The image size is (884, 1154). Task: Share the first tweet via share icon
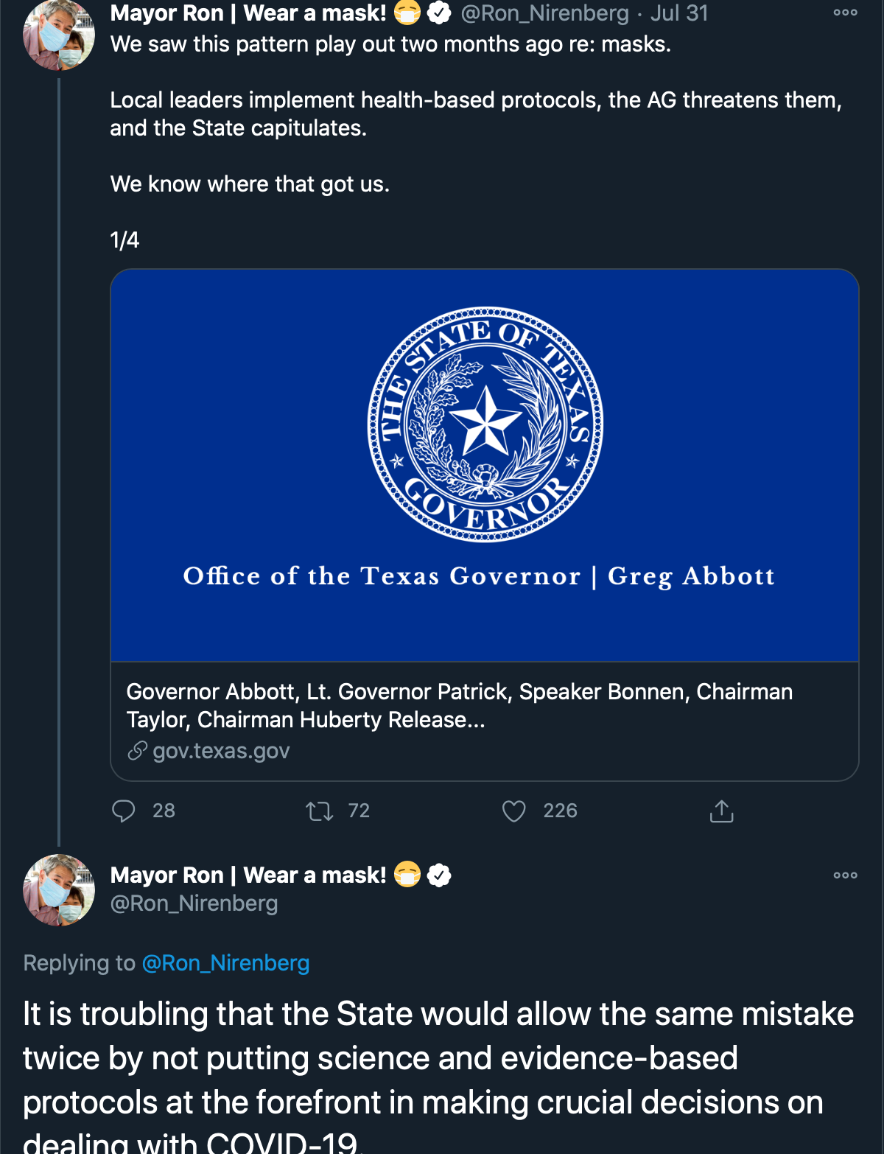click(721, 811)
